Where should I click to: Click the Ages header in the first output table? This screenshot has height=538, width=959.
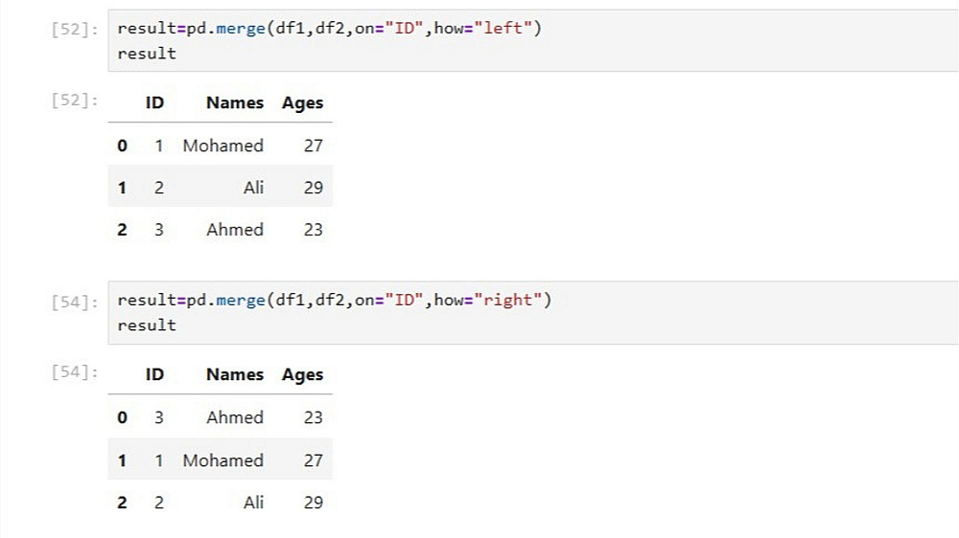click(302, 103)
